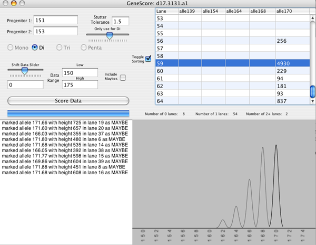Click the Stutter Tolerance slider thumb
Viewport: 316px width, 245px height.
pos(110,36)
